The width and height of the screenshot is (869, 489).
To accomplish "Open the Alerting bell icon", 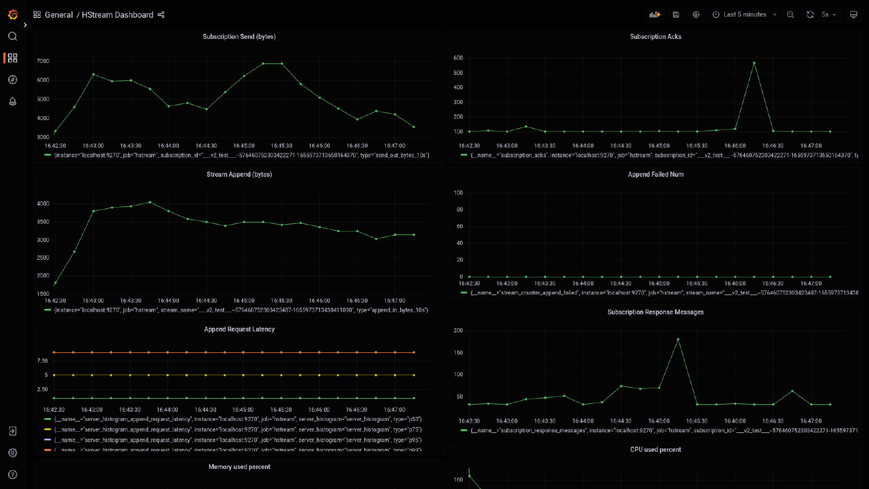I will 13,101.
